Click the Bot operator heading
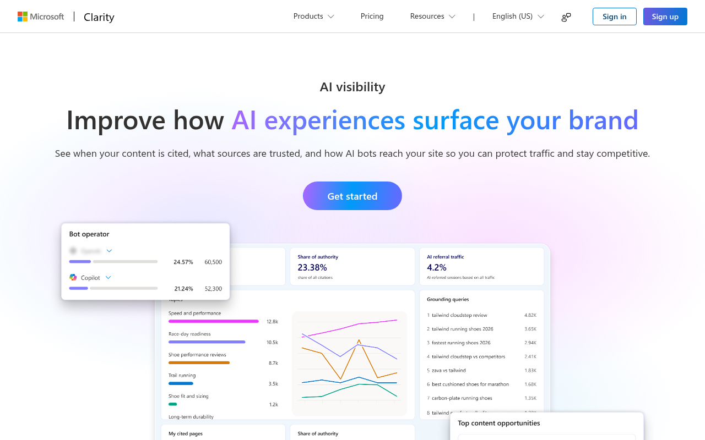 (x=89, y=234)
